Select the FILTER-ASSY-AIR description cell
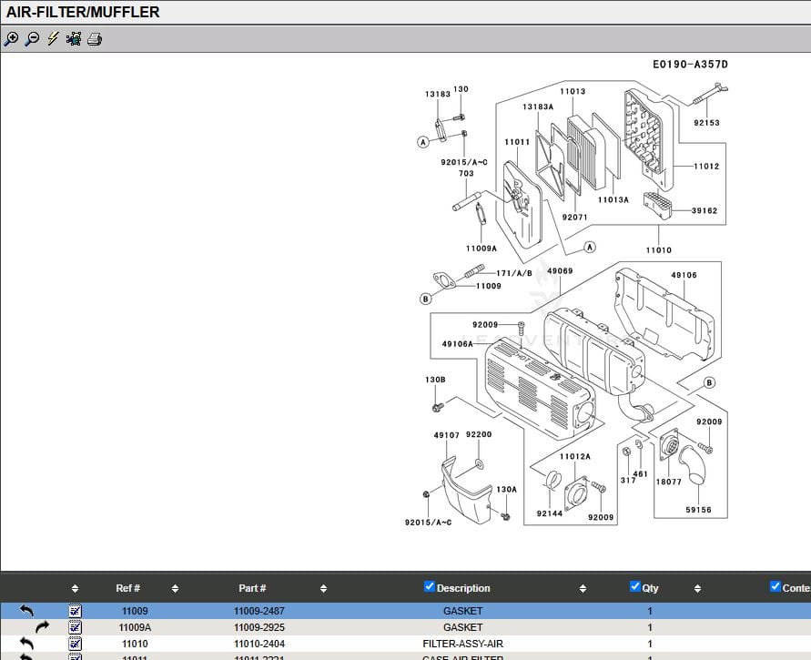This screenshot has width=811, height=660. (462, 644)
